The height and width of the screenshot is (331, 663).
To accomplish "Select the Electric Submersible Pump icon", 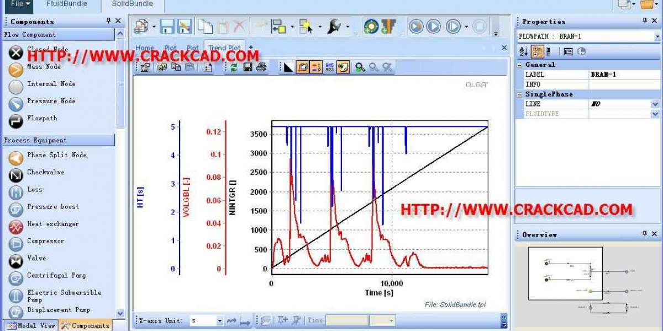I will 17,296.
